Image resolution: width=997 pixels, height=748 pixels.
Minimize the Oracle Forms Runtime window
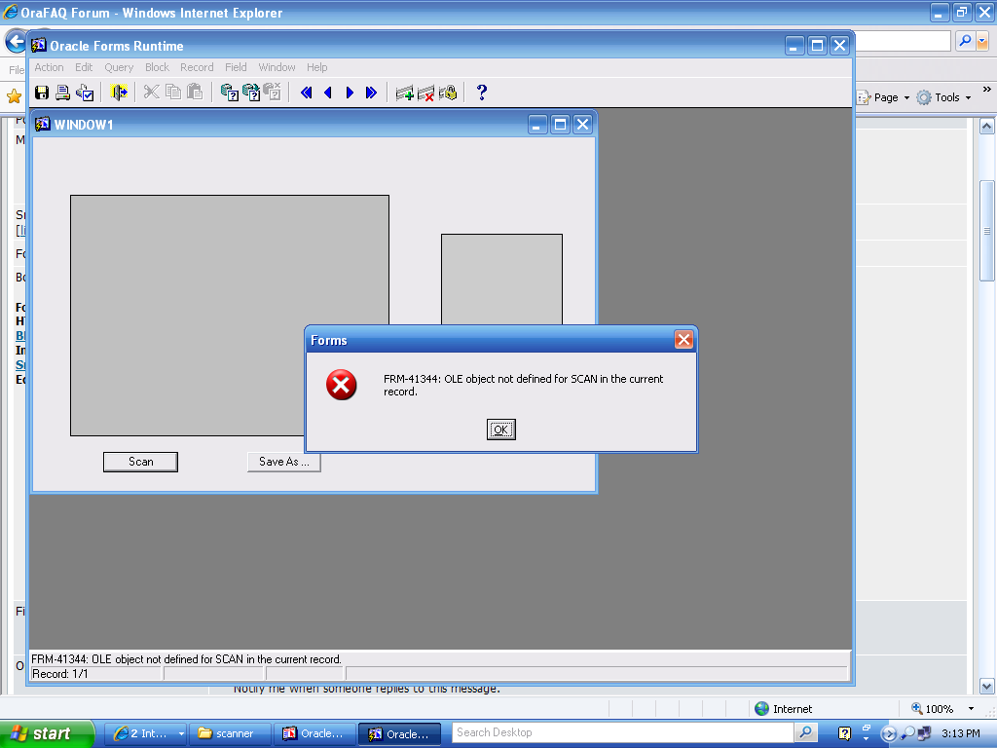794,45
